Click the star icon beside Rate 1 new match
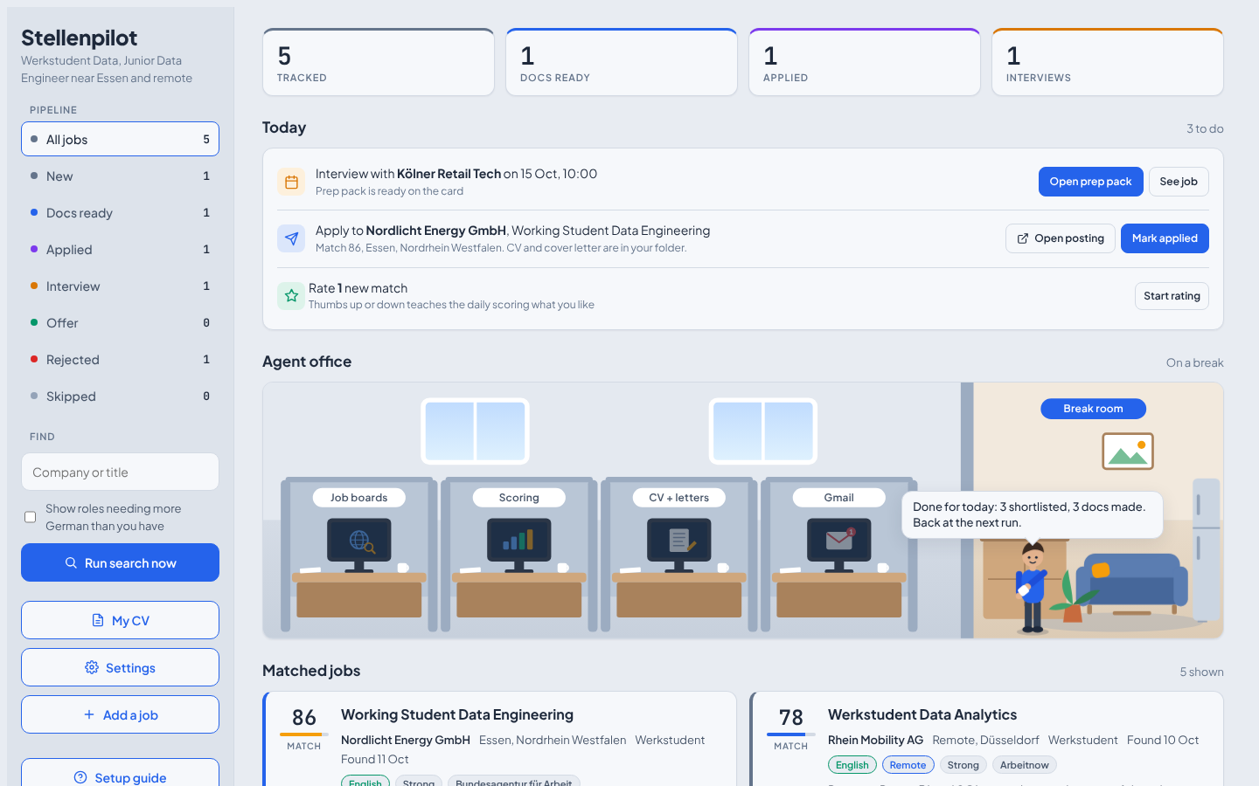 (291, 296)
